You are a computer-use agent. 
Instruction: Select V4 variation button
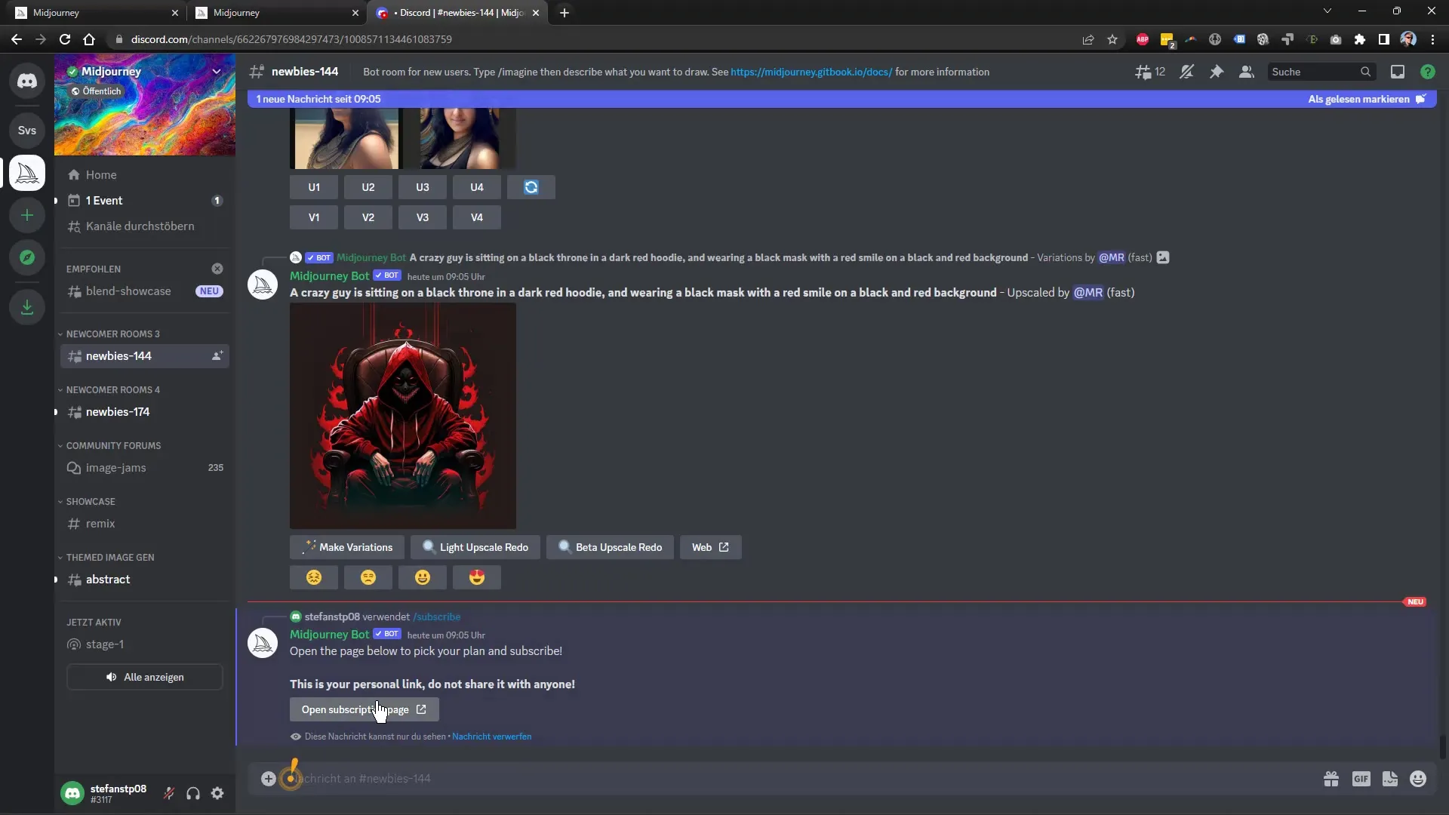tap(475, 217)
